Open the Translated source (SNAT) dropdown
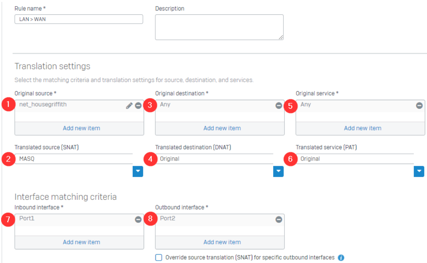This screenshot has width=427, height=263. [138, 171]
